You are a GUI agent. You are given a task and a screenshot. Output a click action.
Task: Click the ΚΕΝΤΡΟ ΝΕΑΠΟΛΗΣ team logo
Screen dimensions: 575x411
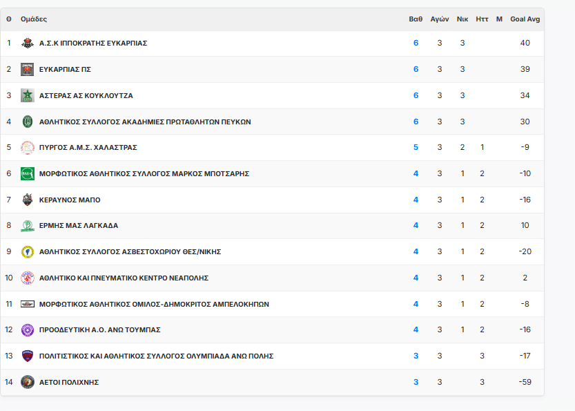[28, 278]
